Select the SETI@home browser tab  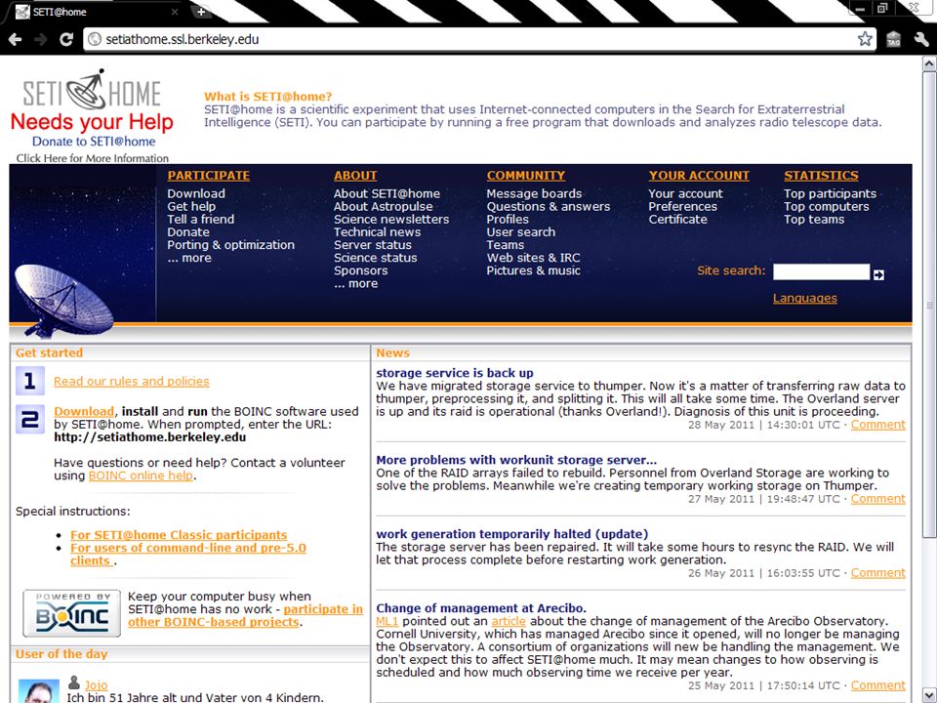tap(96, 12)
